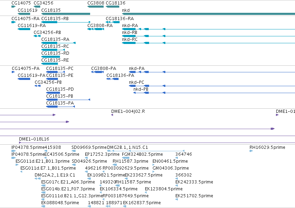The height and width of the screenshot is (208, 295).
Task: Click EST RH11587.3prime
Action: click(115, 165)
